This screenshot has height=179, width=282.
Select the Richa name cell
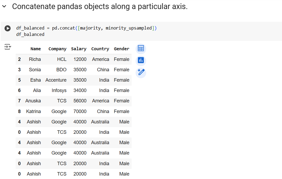click(35, 59)
